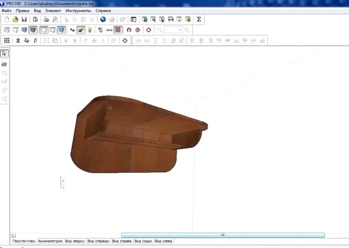
Task: Select the arrow selection tool in sidebar
Action: [4, 54]
